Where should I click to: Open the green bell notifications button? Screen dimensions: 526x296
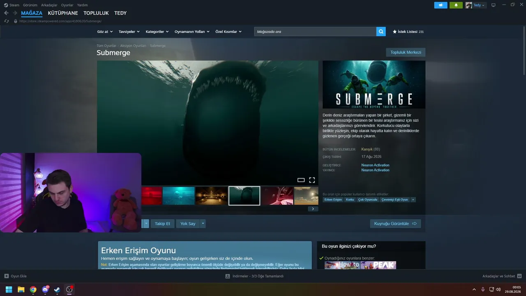pyautogui.click(x=456, y=5)
